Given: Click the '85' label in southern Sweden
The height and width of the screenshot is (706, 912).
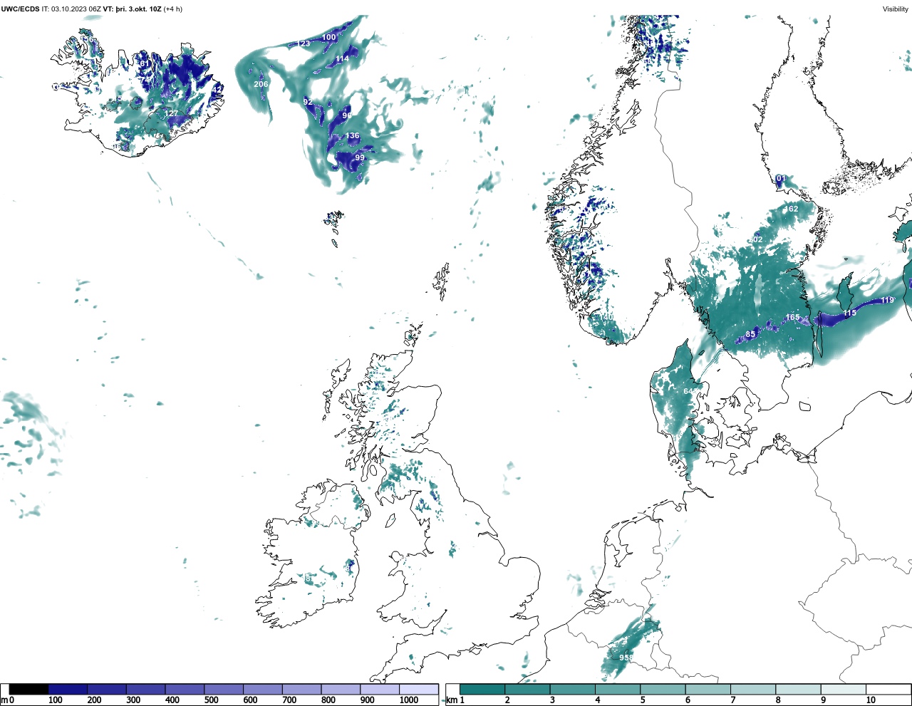Looking at the screenshot, I should 750,335.
